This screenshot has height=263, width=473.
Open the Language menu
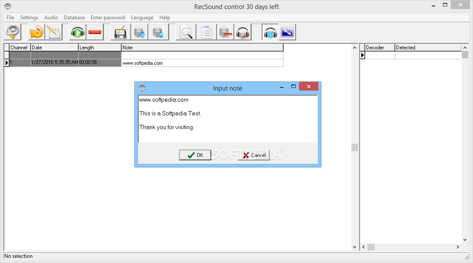(142, 18)
